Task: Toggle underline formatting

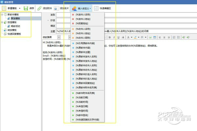Action: pos(118,37)
